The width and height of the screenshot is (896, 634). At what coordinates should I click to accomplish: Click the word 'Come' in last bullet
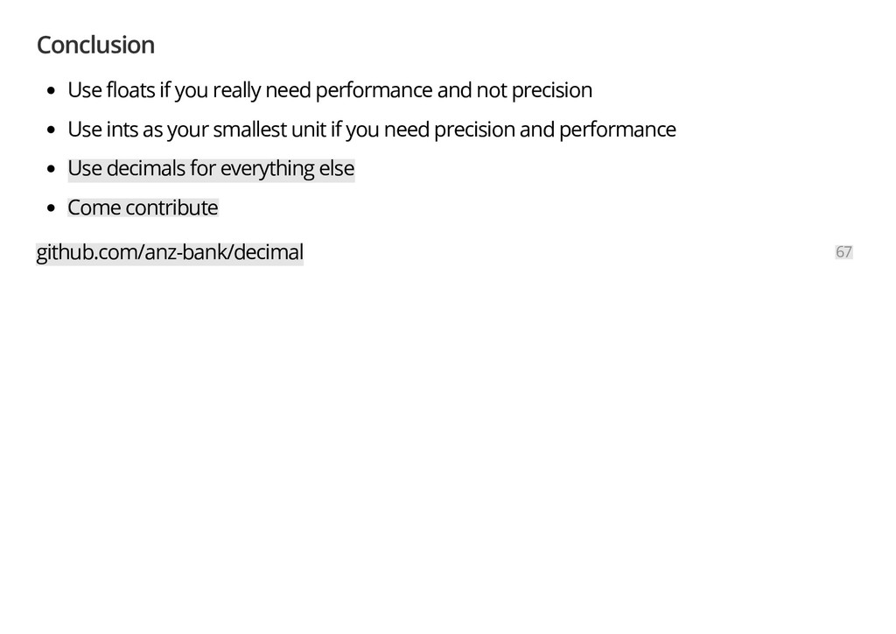[94, 208]
